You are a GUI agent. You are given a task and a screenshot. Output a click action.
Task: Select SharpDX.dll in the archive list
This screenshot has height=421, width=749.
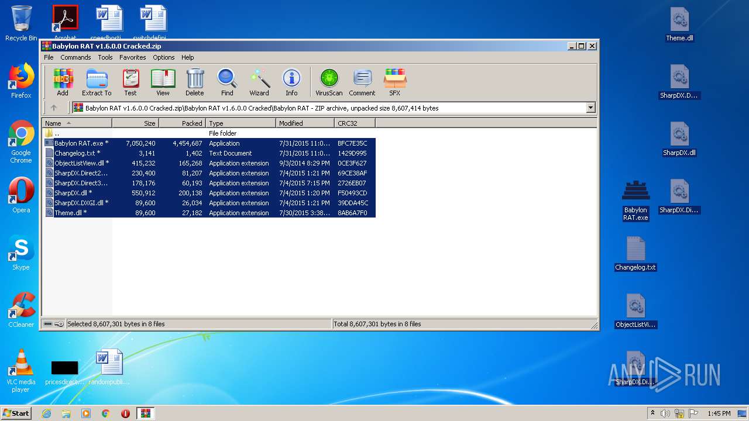pyautogui.click(x=209, y=193)
